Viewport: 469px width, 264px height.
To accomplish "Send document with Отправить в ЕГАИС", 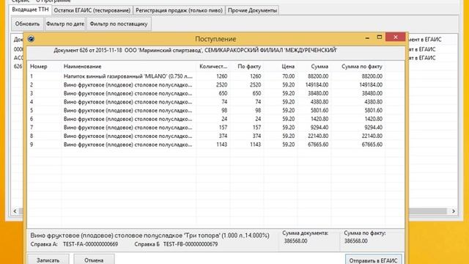I will point(373,260).
